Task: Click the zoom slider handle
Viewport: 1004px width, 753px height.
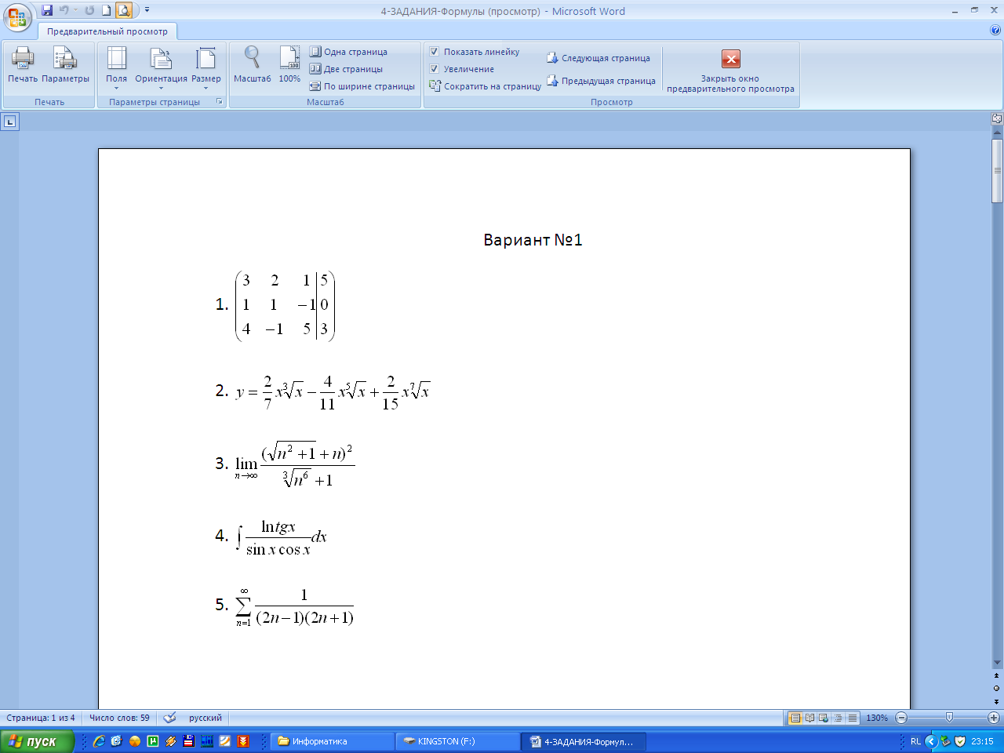Action: (949, 718)
